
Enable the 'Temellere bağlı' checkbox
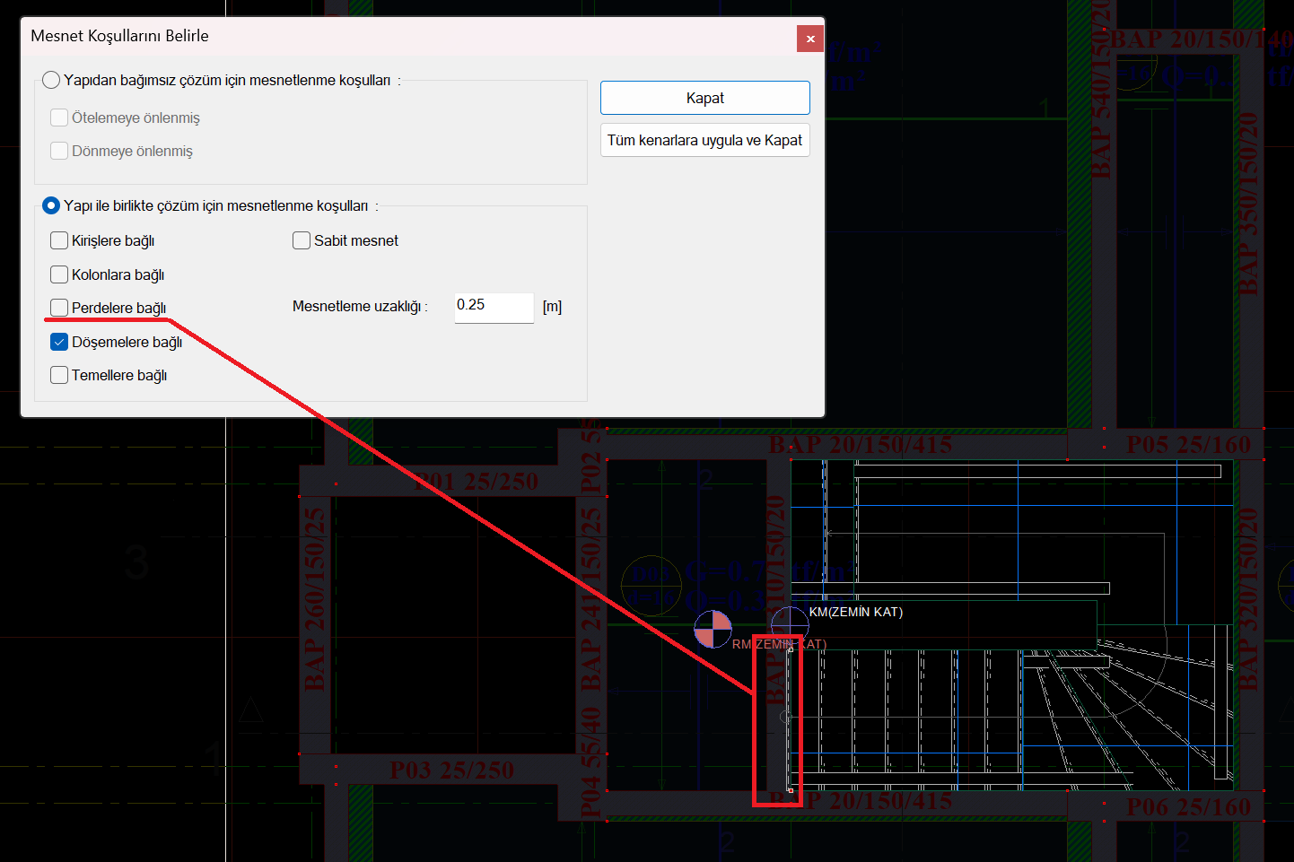click(59, 375)
